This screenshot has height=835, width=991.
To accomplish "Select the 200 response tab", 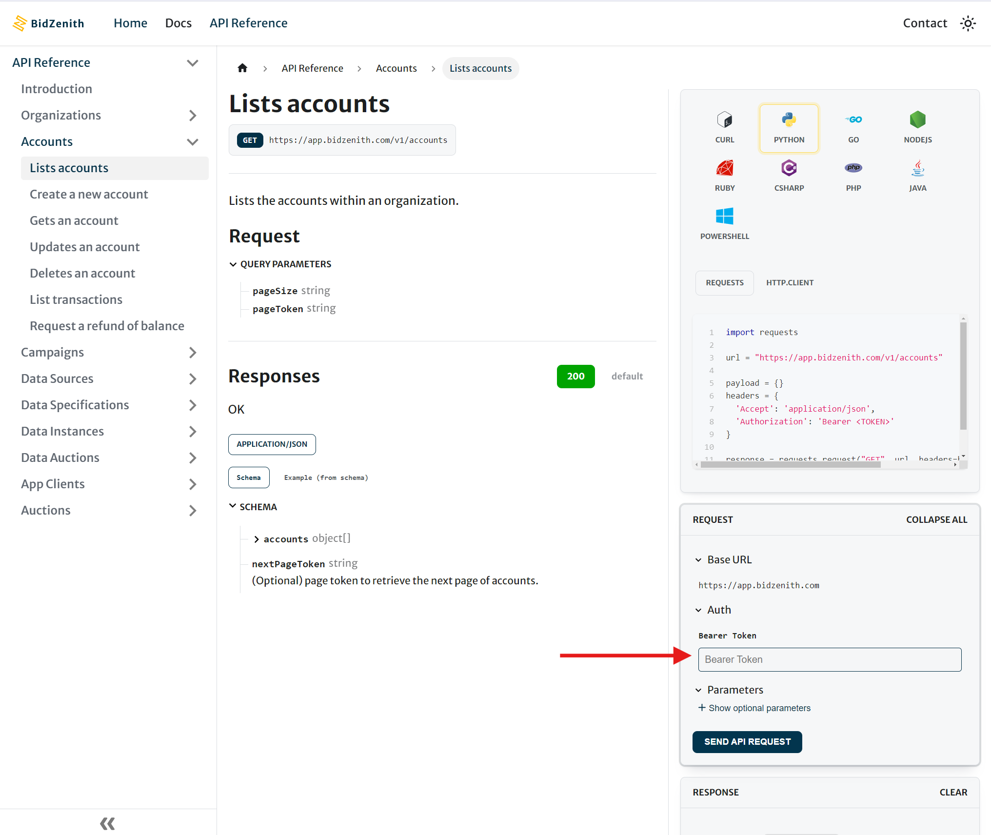I will [x=575, y=377].
